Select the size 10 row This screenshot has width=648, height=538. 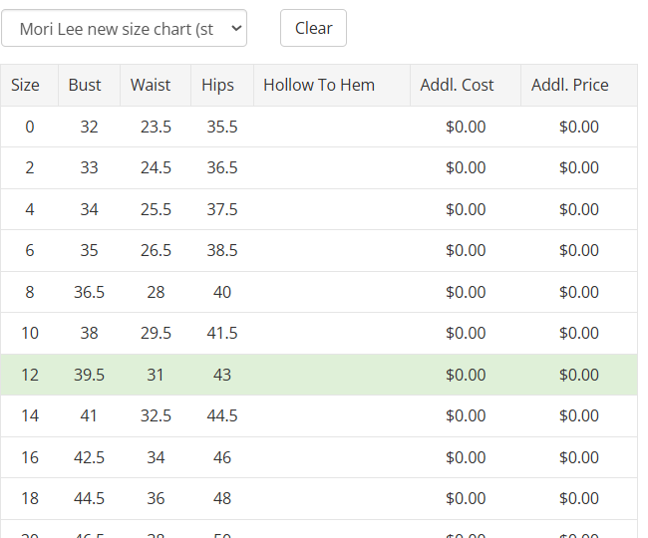click(x=319, y=333)
